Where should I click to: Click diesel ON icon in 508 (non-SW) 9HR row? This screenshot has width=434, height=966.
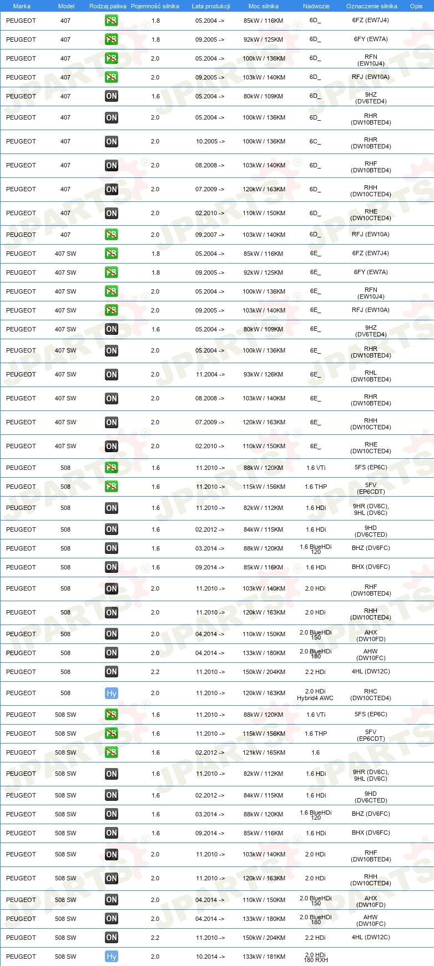click(111, 508)
